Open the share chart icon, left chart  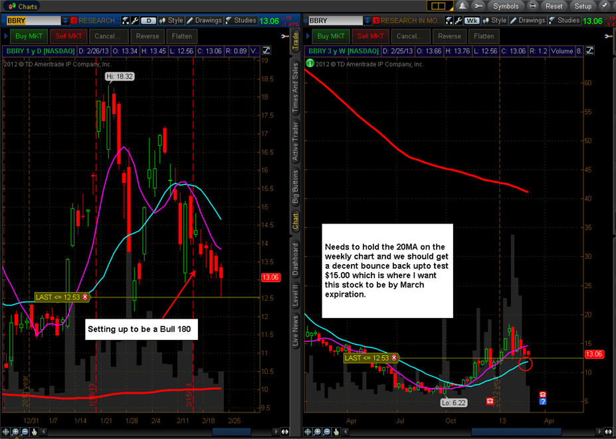click(x=126, y=21)
